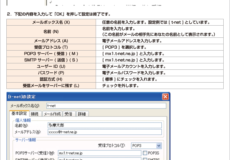This screenshot has height=160, width=230.
Task: Click '電子メールアカウントを入力します。' text
Action: pos(134,67)
